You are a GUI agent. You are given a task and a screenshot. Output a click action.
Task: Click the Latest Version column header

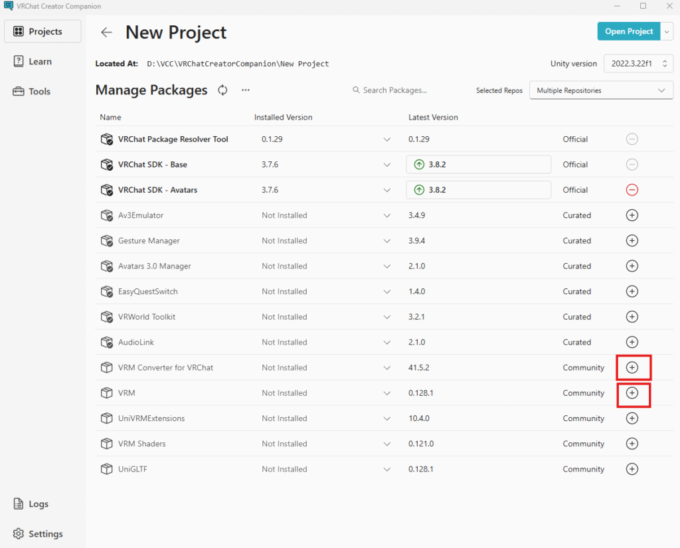tap(433, 117)
